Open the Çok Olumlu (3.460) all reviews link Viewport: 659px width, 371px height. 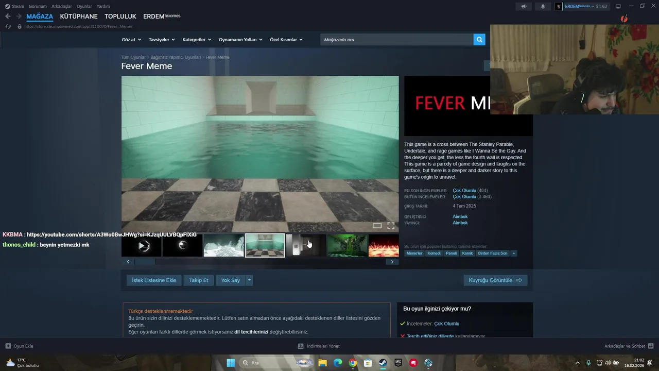coord(472,197)
